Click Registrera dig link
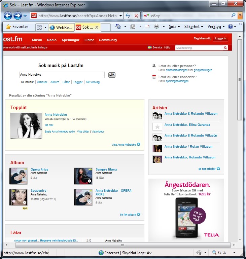This screenshot has height=259, width=246. (202, 38)
